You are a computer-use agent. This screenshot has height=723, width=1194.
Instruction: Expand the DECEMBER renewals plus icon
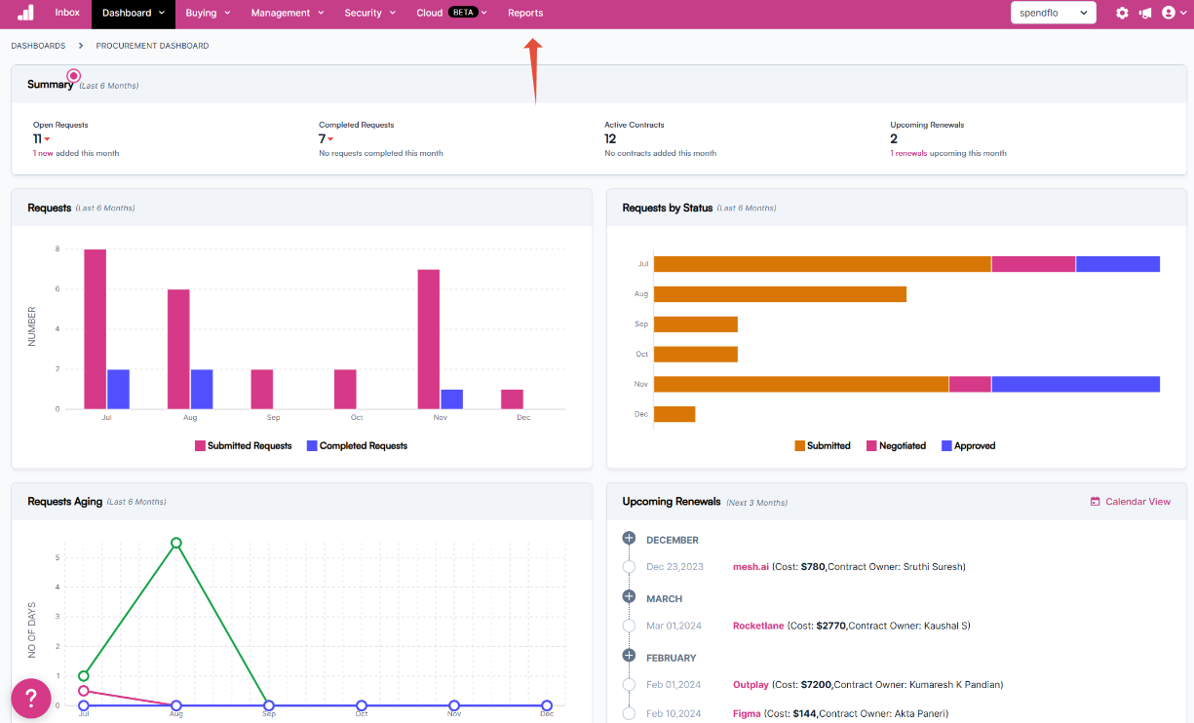click(629, 539)
